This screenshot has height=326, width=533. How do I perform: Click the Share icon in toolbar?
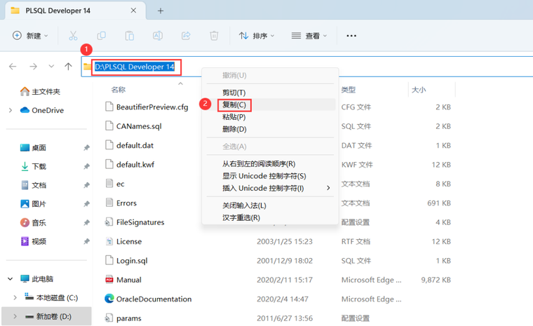pos(186,36)
